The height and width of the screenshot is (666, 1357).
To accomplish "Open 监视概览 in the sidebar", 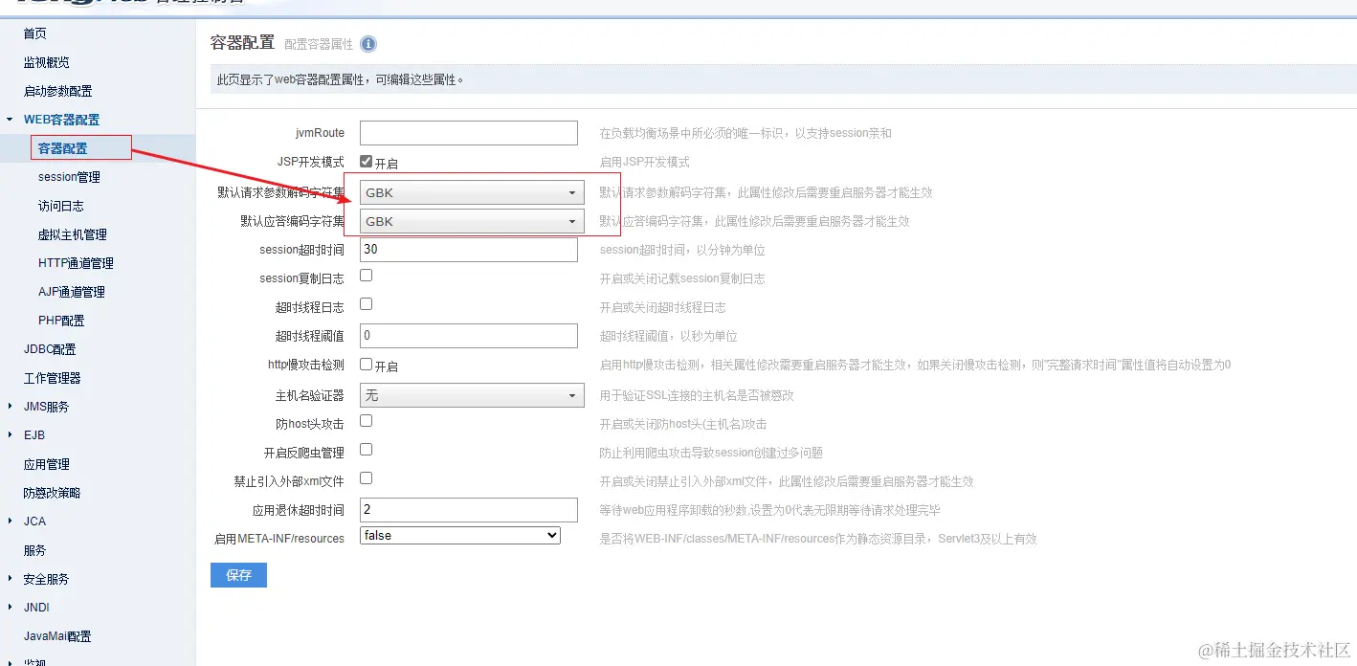I will 46,62.
